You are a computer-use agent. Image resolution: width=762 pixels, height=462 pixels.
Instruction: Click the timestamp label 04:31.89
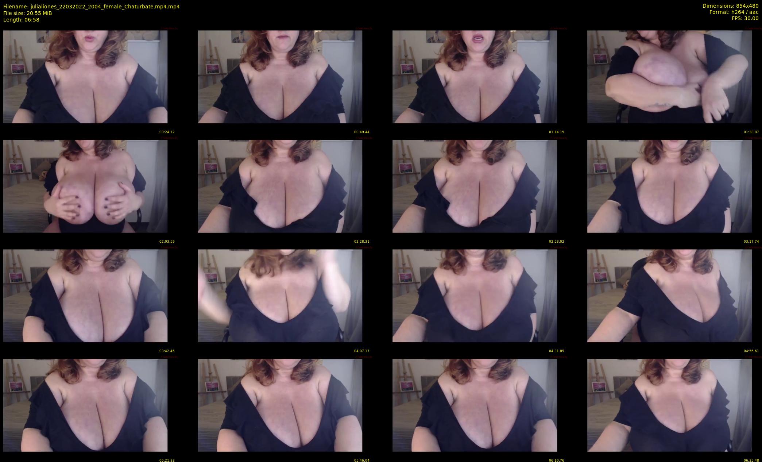coord(557,351)
